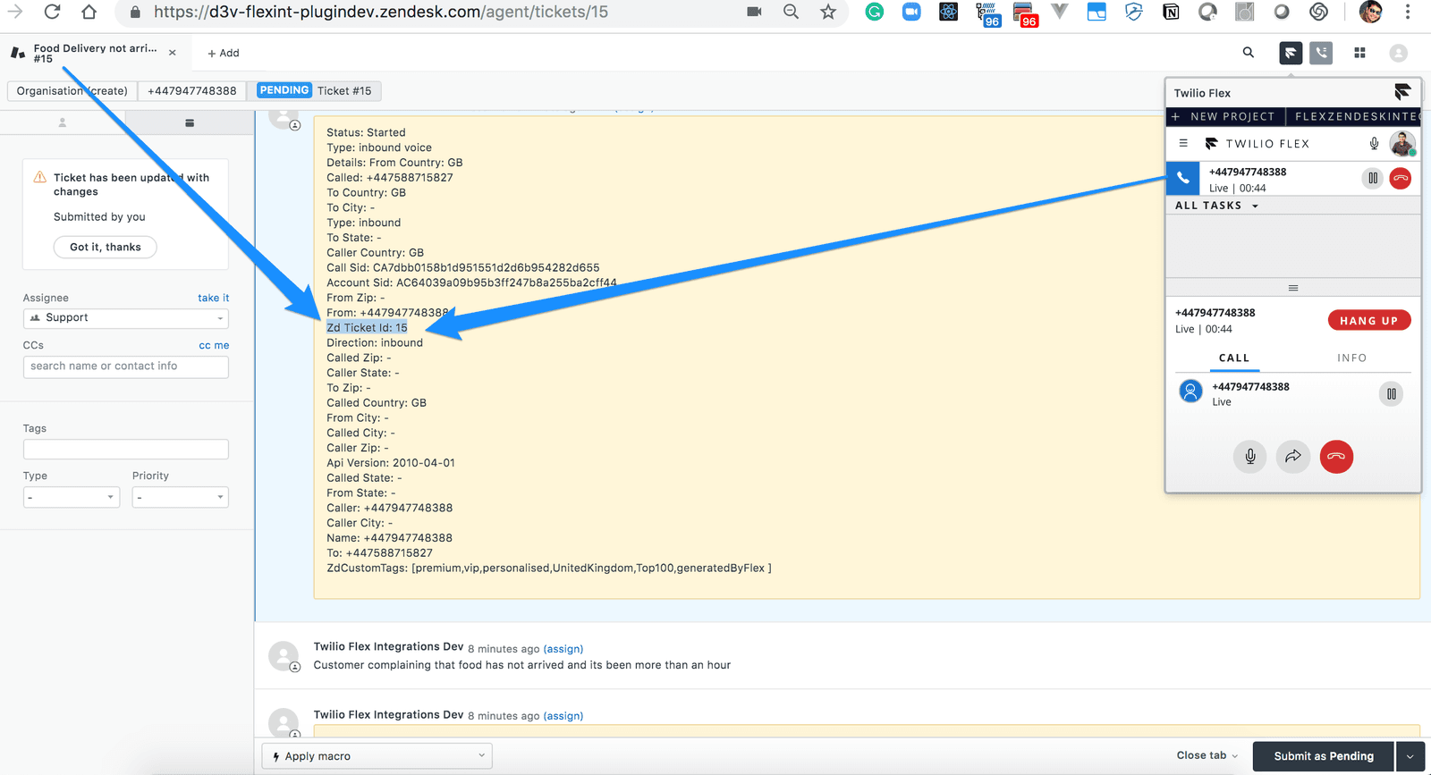Screen dimensions: 1431x775
Task: Click the Twilio Flex panel logo icon
Action: 1402,91
